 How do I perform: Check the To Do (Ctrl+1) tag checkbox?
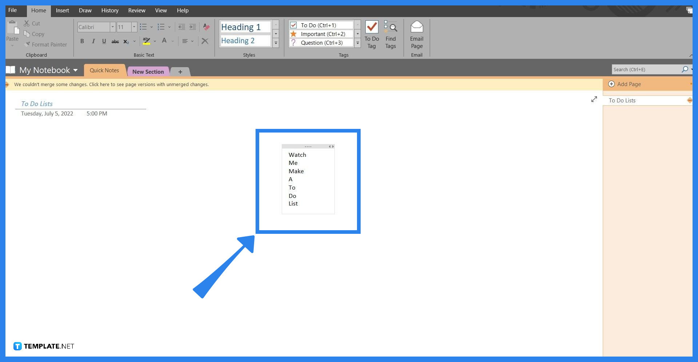[x=293, y=25]
